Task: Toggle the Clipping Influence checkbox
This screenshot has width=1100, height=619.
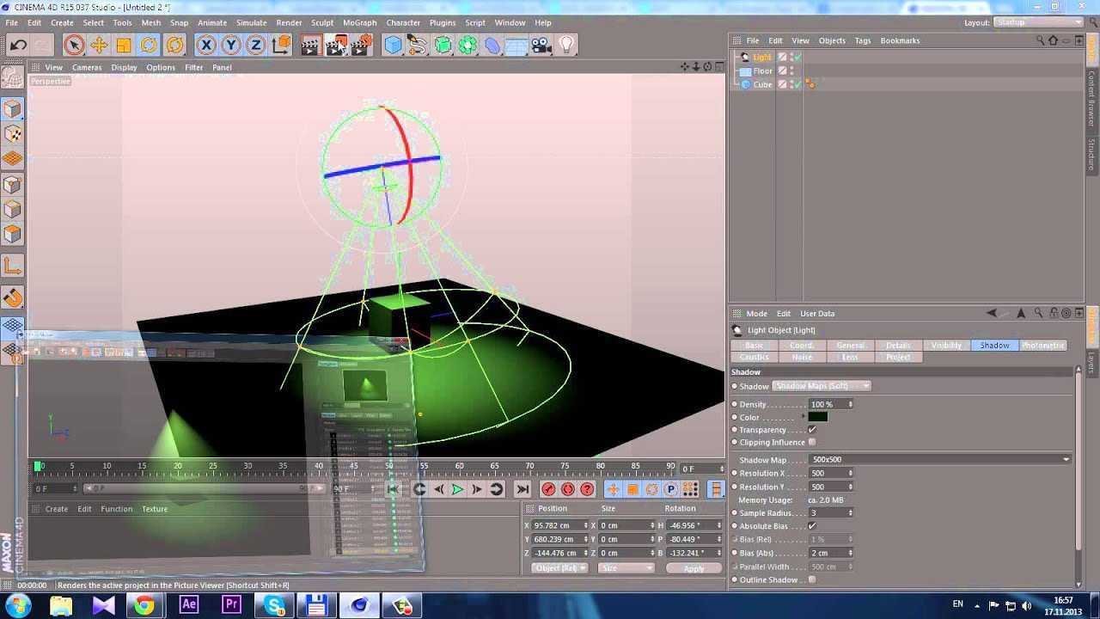Action: 812,443
